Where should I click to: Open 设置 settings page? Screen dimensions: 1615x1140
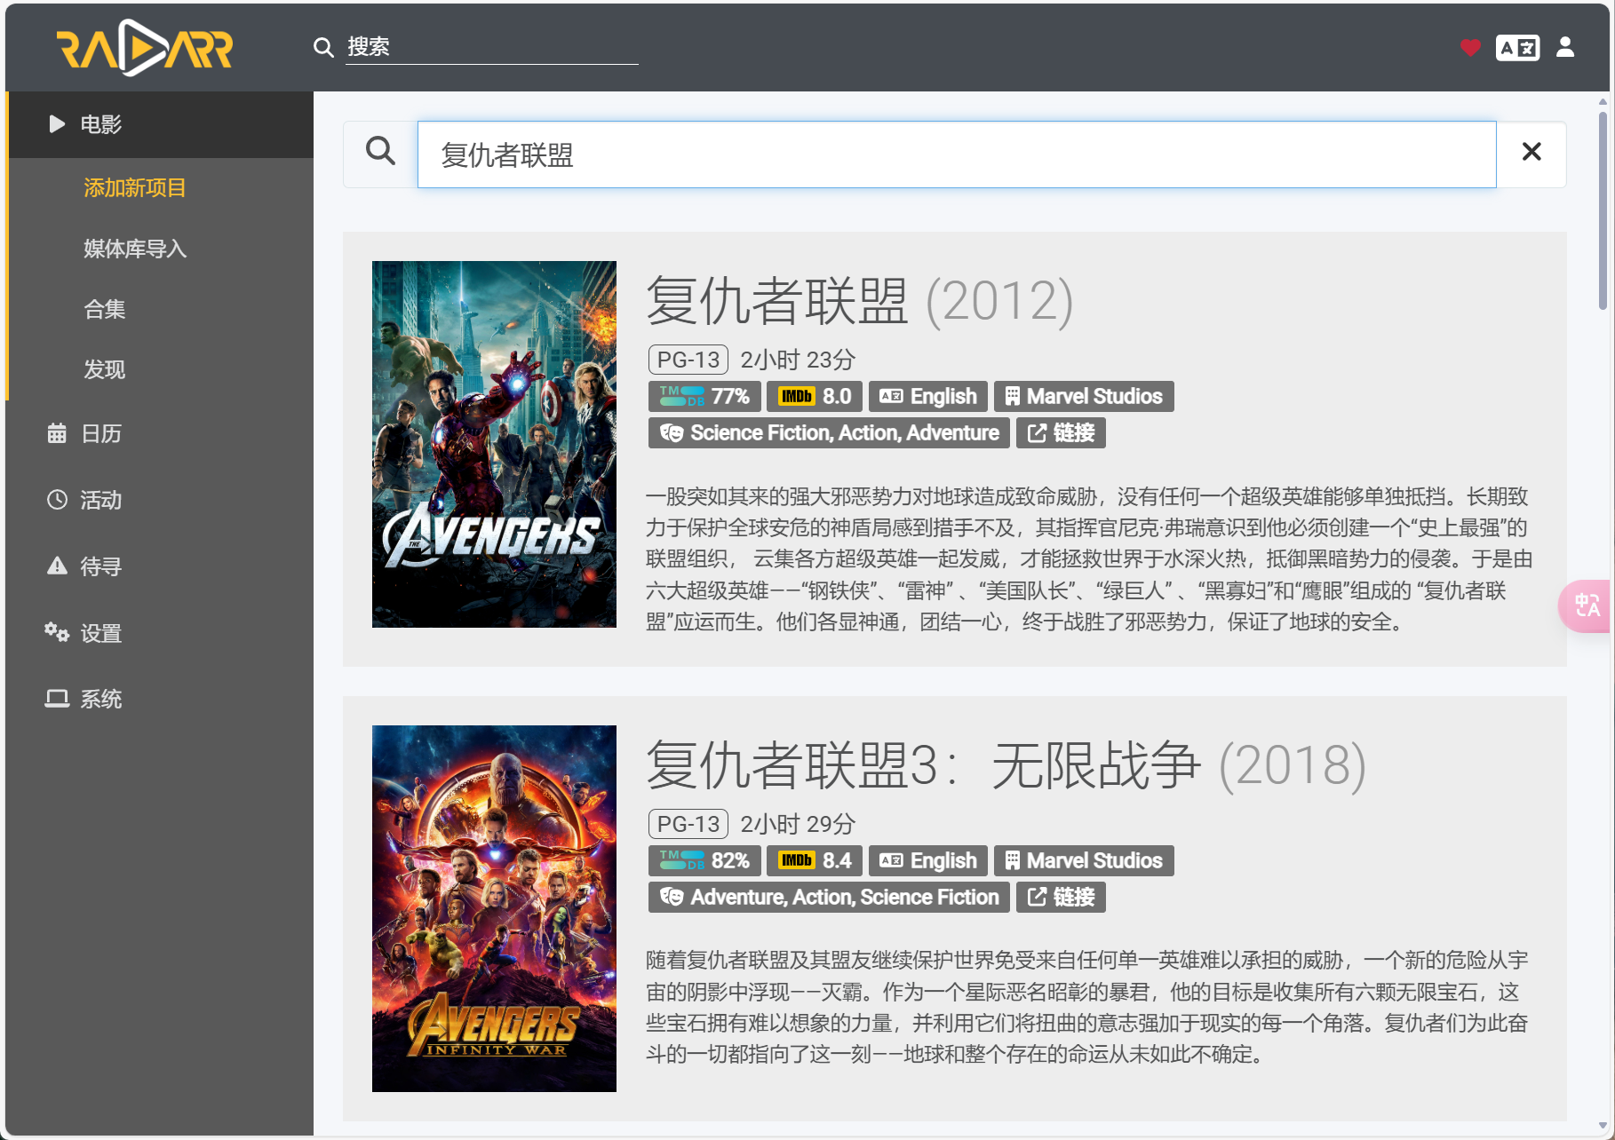pyautogui.click(x=101, y=633)
